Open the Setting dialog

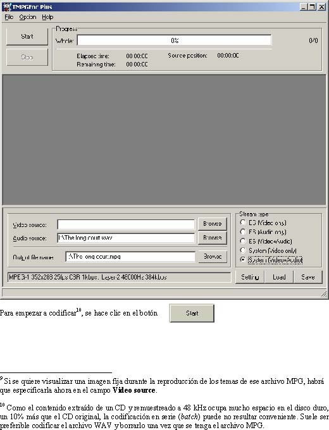(250, 277)
